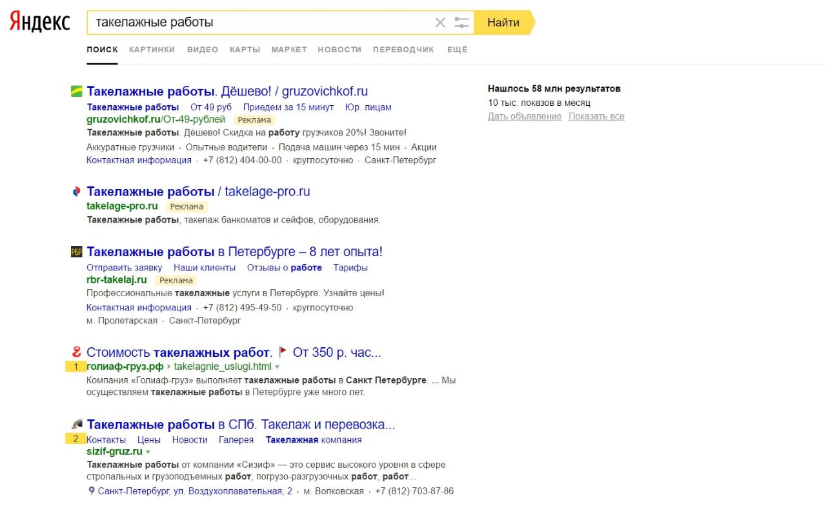
Task: Click the gruzovichkof.ru favicon
Action: tap(77, 91)
